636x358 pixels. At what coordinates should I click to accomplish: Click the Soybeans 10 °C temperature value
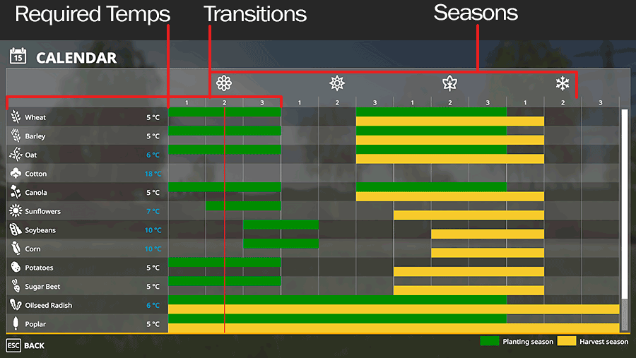coord(153,230)
